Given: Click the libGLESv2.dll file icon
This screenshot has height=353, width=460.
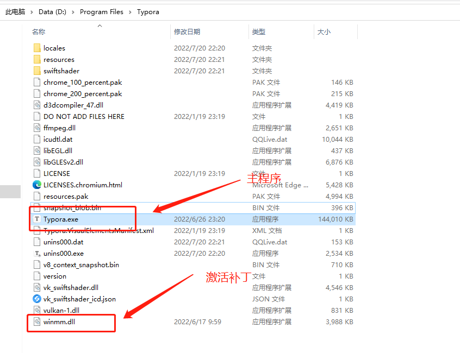Looking at the screenshot, I should pyautogui.click(x=37, y=162).
